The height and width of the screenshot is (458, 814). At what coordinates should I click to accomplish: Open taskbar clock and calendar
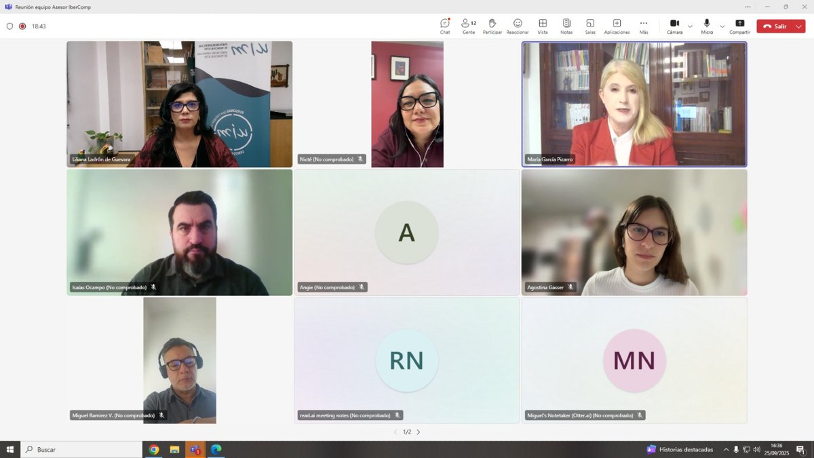coord(776,449)
